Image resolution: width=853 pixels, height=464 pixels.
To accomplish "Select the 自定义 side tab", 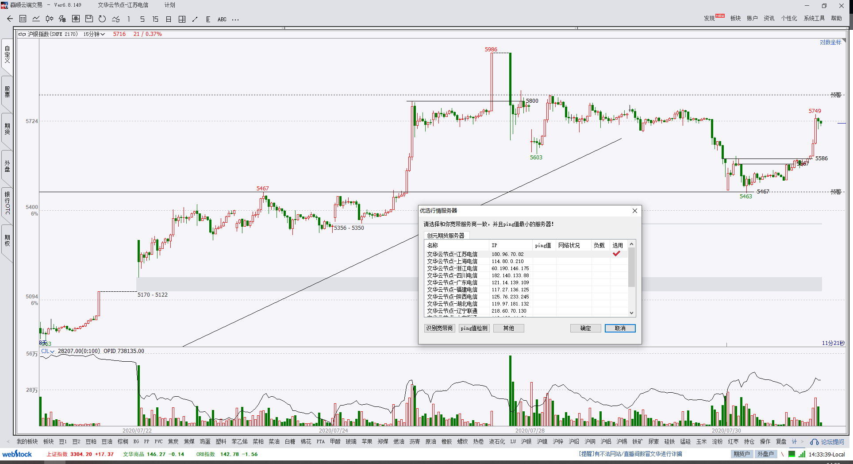I will pos(7,54).
